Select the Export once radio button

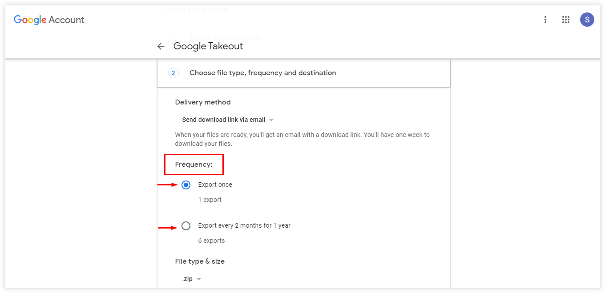186,185
